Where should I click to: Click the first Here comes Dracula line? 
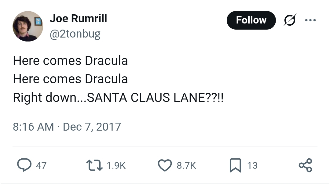tap(70, 61)
